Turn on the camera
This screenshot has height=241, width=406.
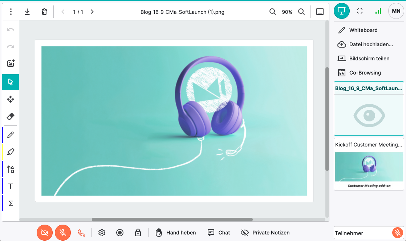point(45,233)
